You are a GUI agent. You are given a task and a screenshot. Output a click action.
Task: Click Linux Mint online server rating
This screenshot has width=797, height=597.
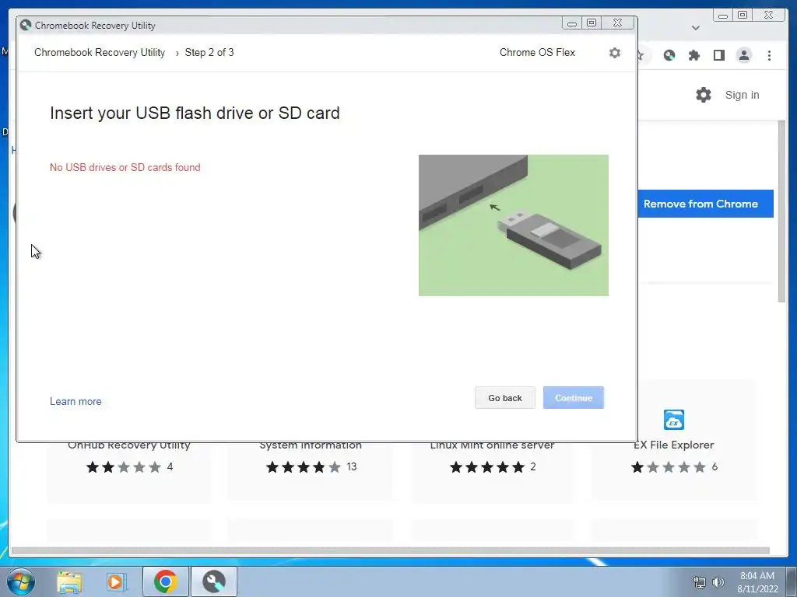click(x=487, y=467)
